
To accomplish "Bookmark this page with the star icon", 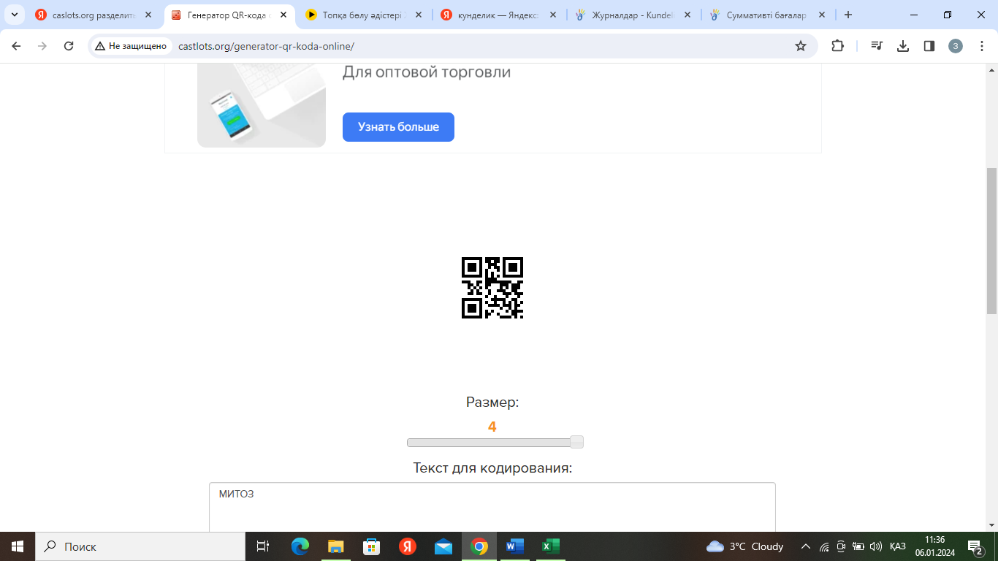I will pos(801,46).
